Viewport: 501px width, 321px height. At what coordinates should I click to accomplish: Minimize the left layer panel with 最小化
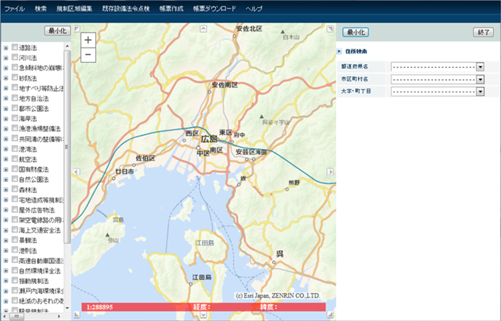pyautogui.click(x=57, y=31)
